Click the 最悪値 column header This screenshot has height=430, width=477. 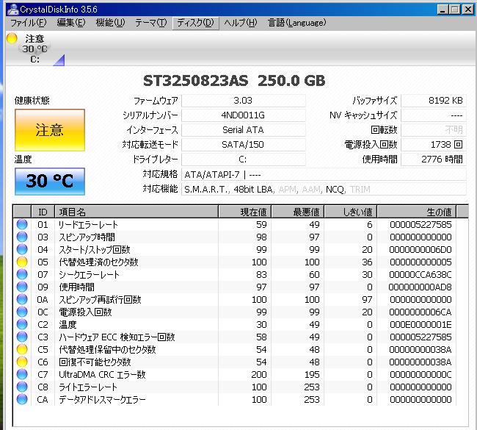click(297, 212)
